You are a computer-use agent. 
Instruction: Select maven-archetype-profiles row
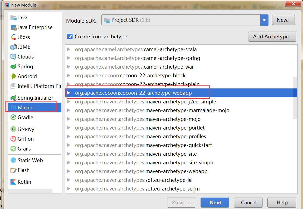(181, 136)
